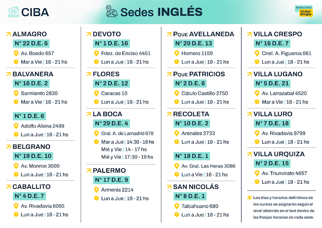
Task: Click the clock icon in the PALERMO schedule
Action: (97, 198)
